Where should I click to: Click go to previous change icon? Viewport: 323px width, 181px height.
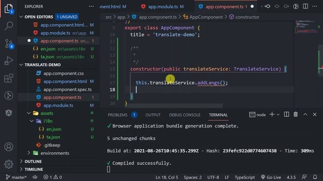coord(267,7)
